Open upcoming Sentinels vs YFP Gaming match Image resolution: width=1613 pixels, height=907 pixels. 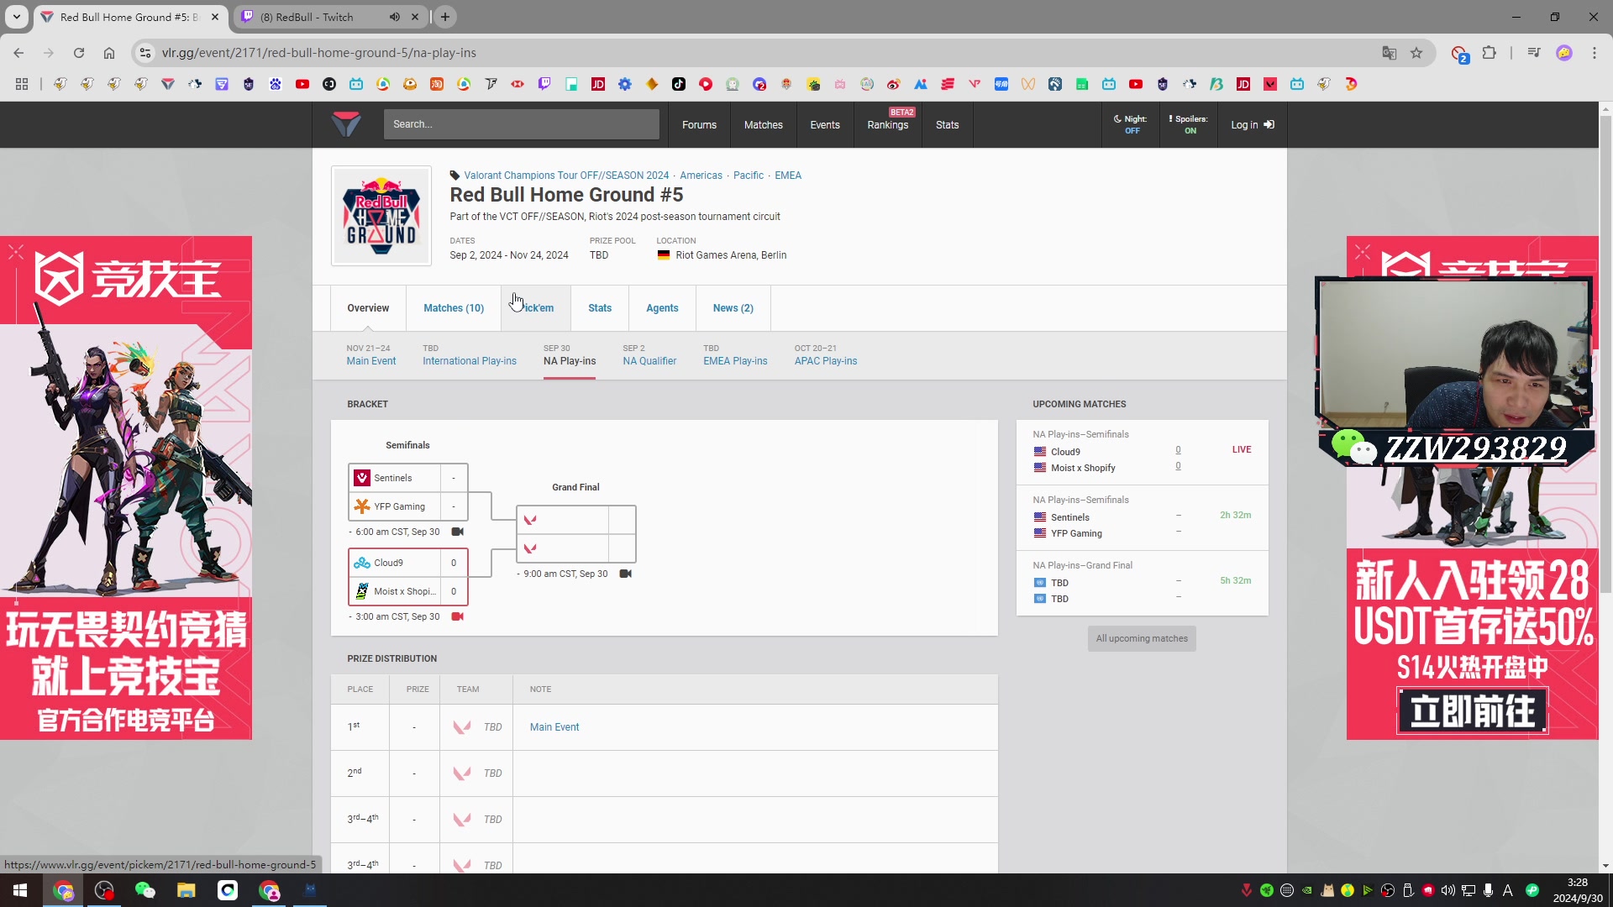(x=1142, y=517)
